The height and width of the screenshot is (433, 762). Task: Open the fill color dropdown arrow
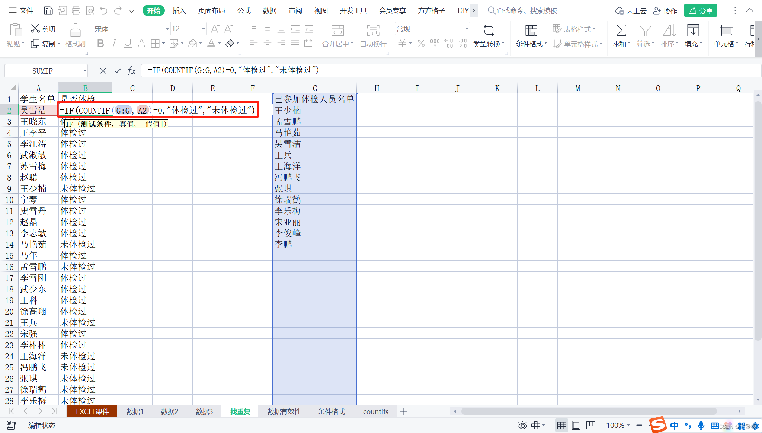[x=201, y=44]
